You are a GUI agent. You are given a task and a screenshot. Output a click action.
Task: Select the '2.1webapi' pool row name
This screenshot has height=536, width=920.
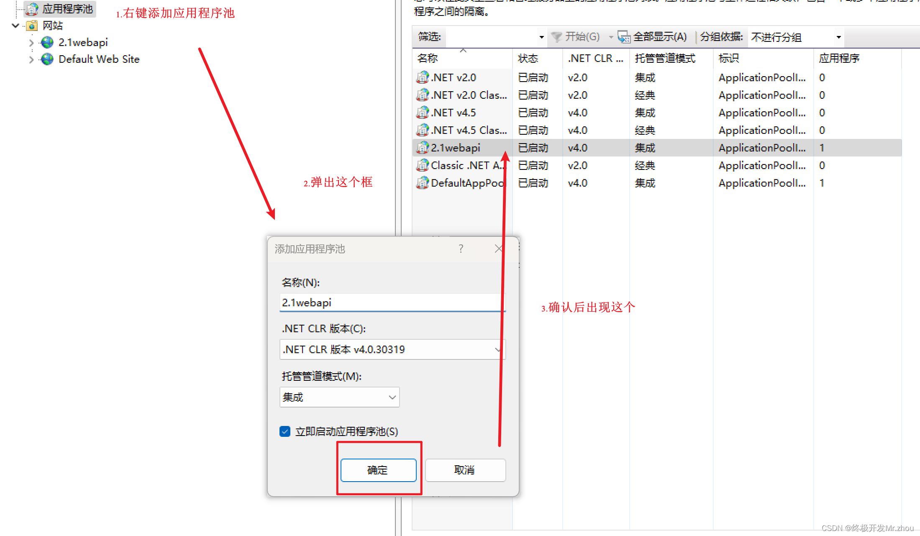[x=456, y=148]
